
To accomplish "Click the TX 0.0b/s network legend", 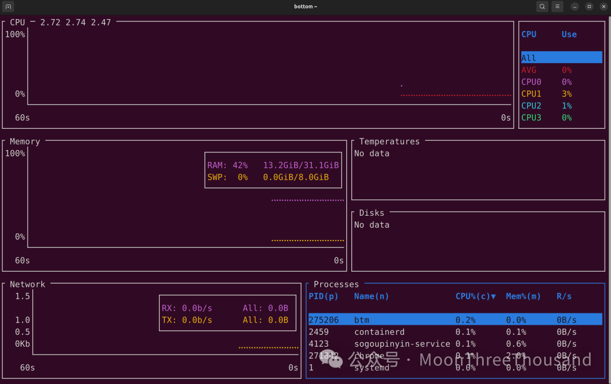I will (225, 320).
